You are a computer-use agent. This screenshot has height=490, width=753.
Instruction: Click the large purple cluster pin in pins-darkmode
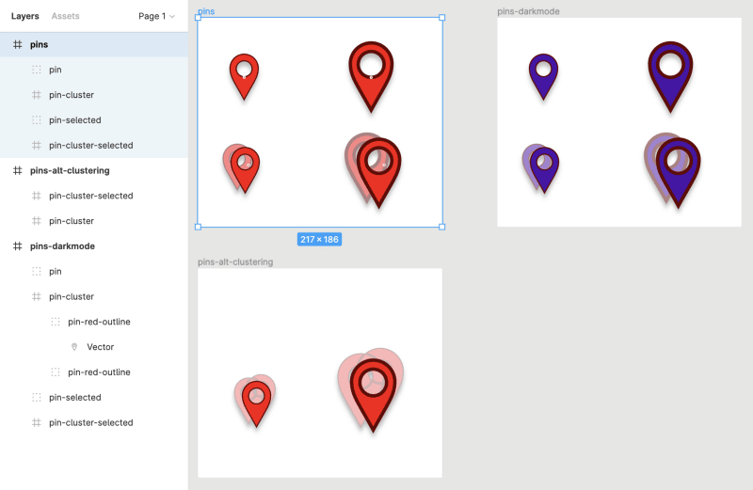click(672, 170)
